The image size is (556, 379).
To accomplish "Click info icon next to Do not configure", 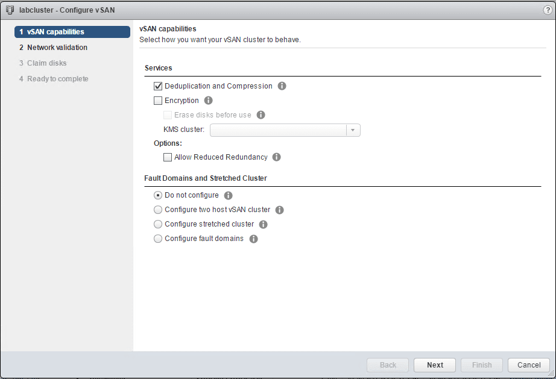I will 229,195.
